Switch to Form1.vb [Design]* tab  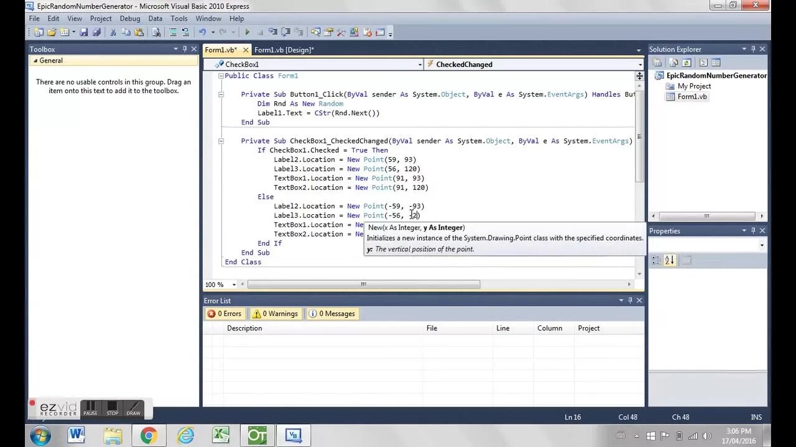click(x=284, y=50)
